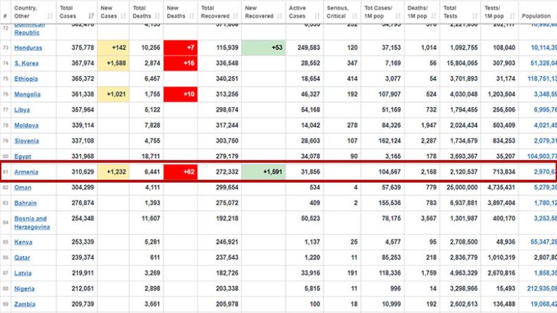Open the Oman country link
Viewport: 557px width, 313px height.
point(23,187)
